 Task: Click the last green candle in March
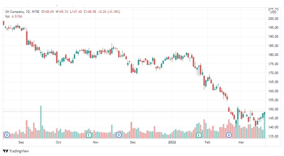264,114
